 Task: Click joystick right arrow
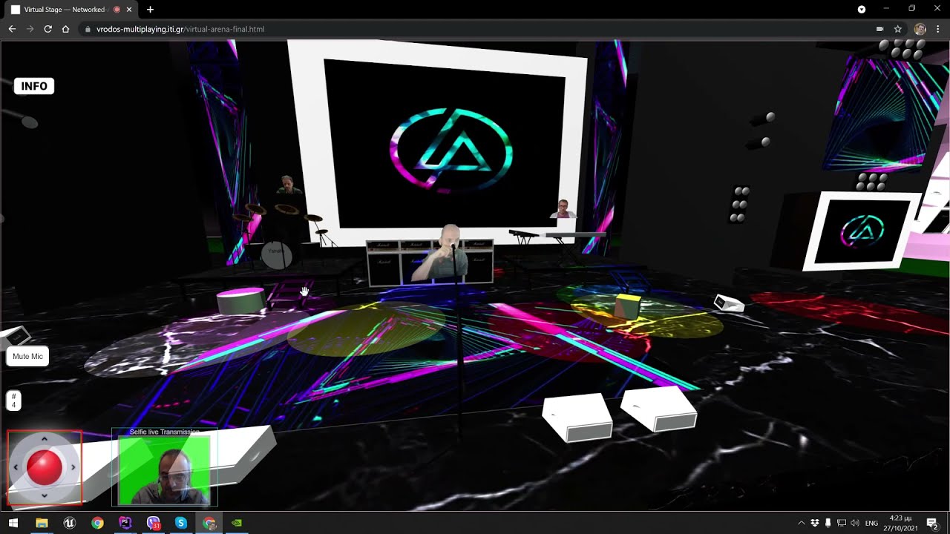[x=73, y=467]
